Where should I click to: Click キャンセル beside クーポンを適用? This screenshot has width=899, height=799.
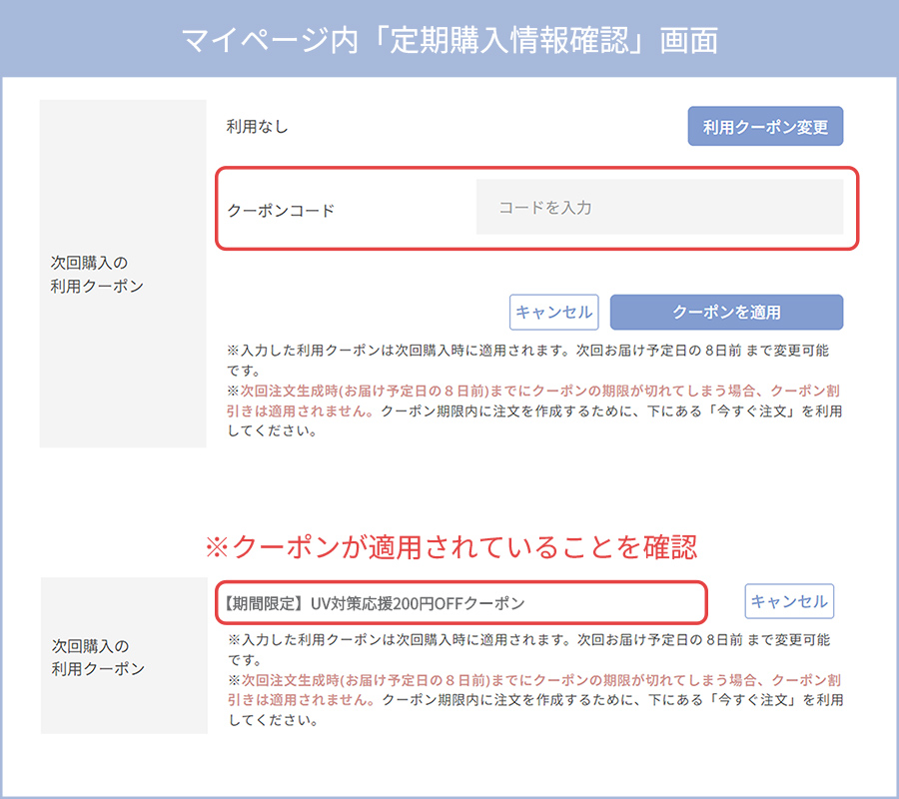click(553, 313)
